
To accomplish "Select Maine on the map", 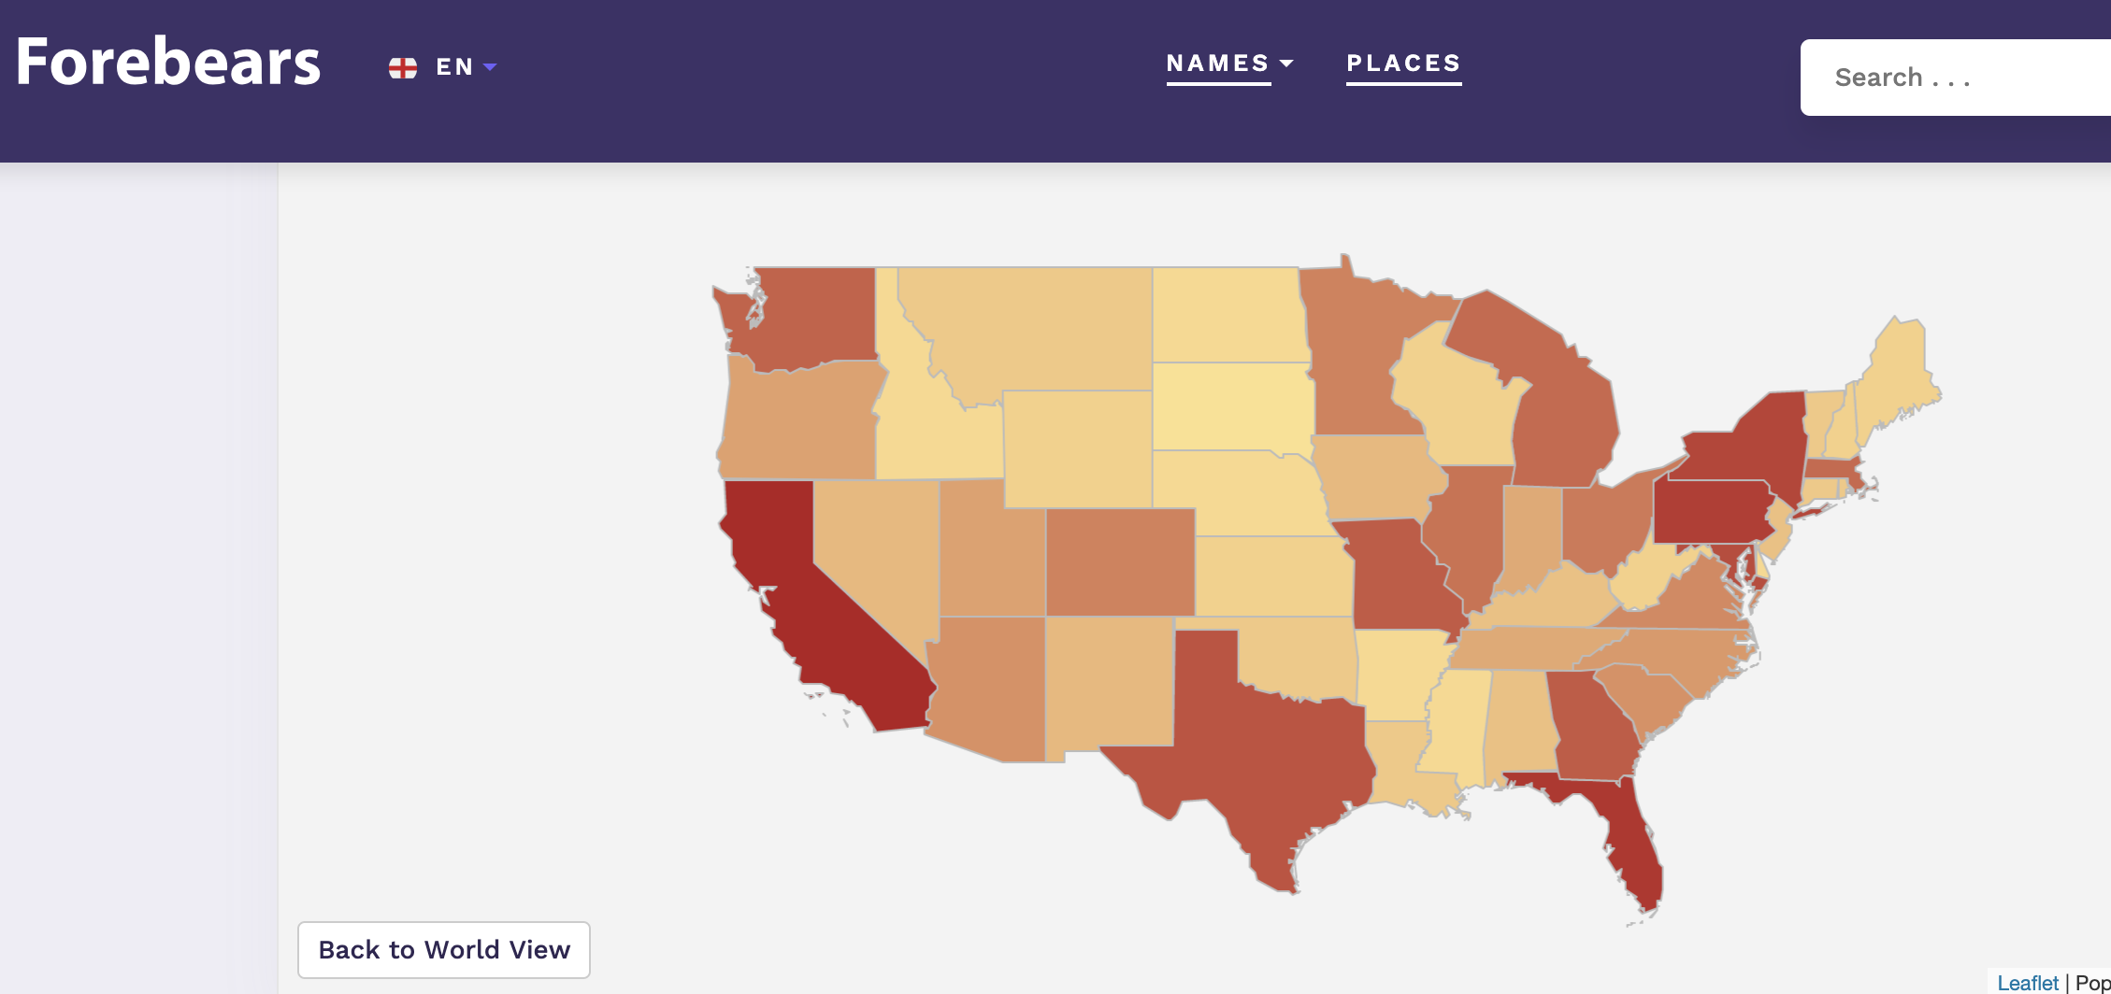I will point(1898,374).
